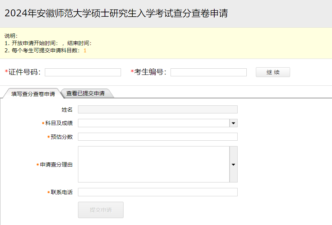332x225 pixels.
Task: Click the 联系电话 input field
Action: coord(158,192)
